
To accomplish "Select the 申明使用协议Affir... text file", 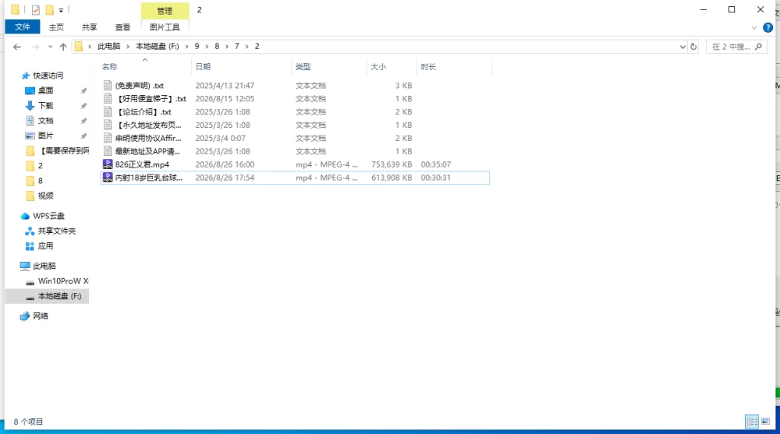I will 148,138.
